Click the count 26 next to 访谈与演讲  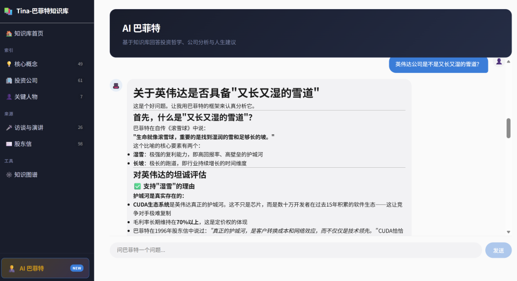pos(80,127)
